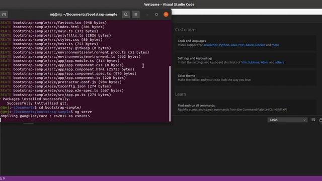This screenshot has width=322, height=181.
Task: Open terminal hamburger menu
Action: [136, 15]
